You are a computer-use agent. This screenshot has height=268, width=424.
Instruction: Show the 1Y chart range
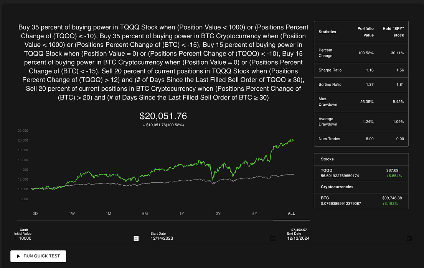(x=181, y=214)
